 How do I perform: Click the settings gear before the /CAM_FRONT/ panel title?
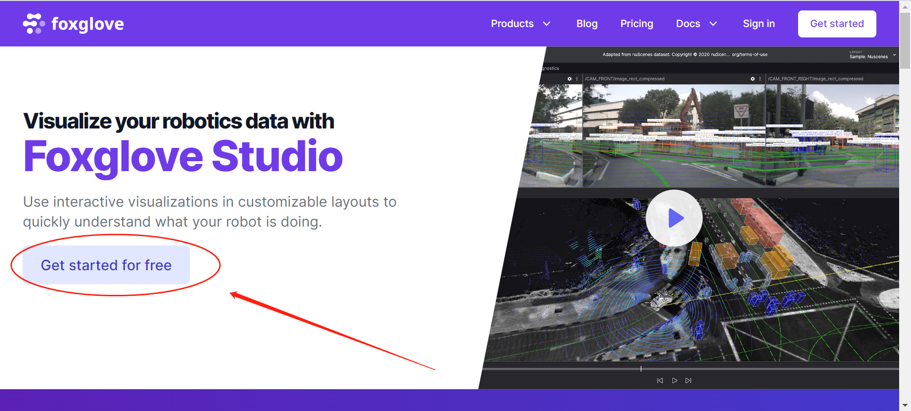569,79
